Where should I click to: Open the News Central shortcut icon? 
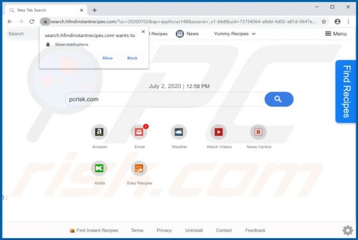click(x=258, y=132)
